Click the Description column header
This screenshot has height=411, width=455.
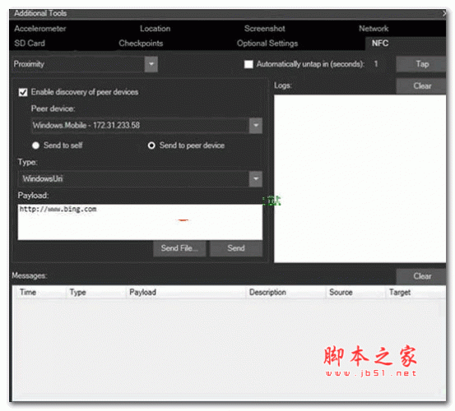[x=286, y=292]
